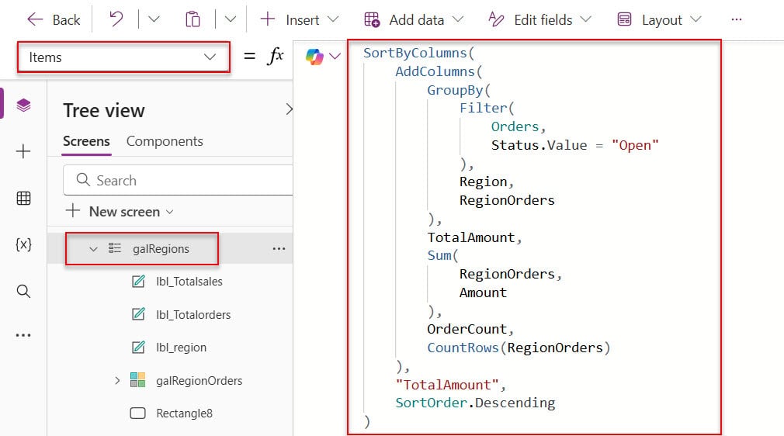Expand the Copilot dropdown chevron

tap(335, 56)
